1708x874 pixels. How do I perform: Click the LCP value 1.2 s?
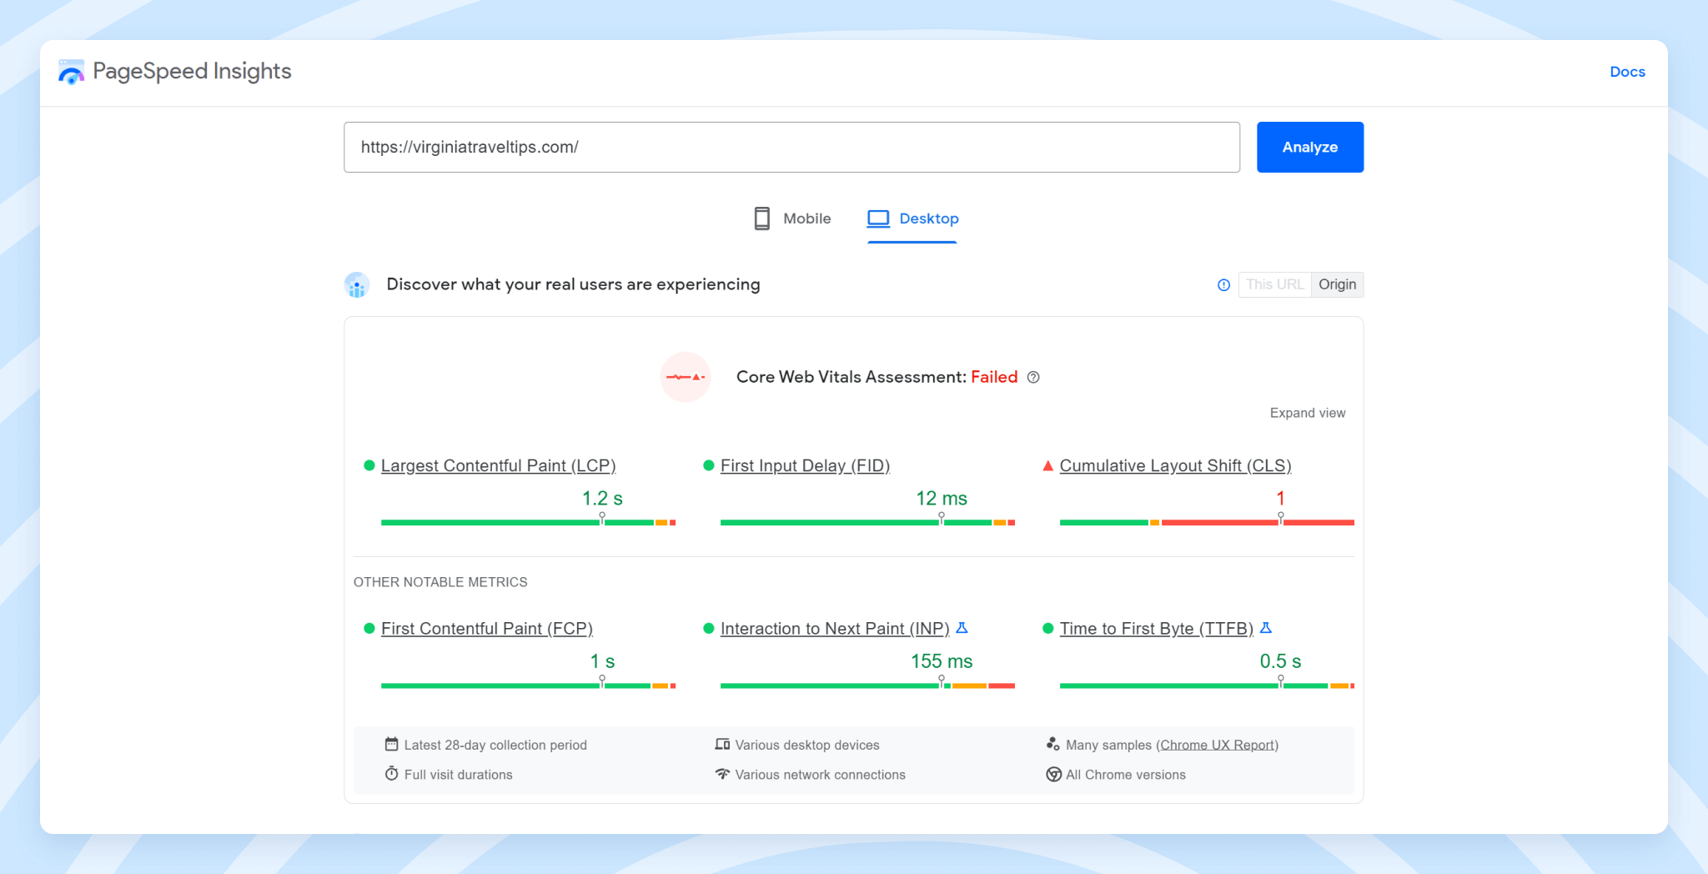602,499
